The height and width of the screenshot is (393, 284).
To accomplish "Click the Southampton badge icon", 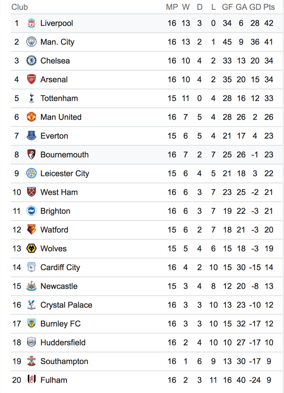I will click(31, 361).
